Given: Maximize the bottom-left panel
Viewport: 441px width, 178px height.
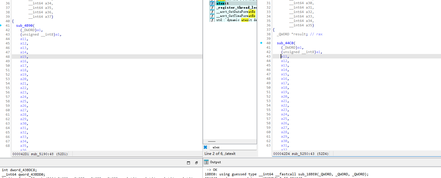Looking at the screenshot, I should pos(188,163).
